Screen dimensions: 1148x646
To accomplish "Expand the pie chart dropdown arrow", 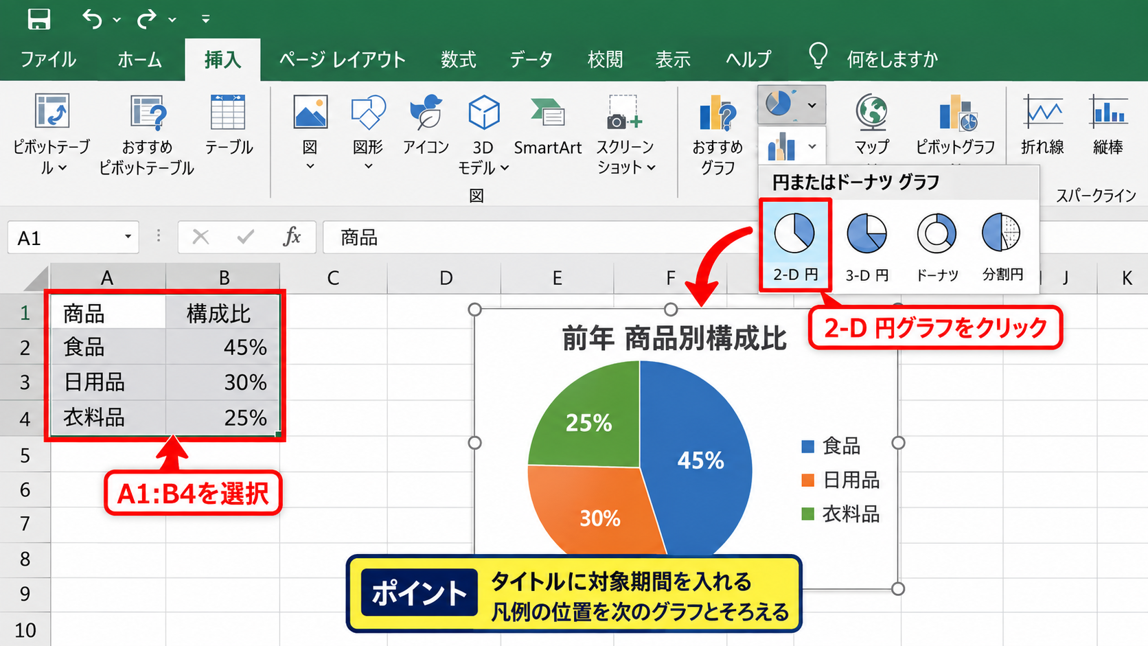I will pyautogui.click(x=812, y=106).
